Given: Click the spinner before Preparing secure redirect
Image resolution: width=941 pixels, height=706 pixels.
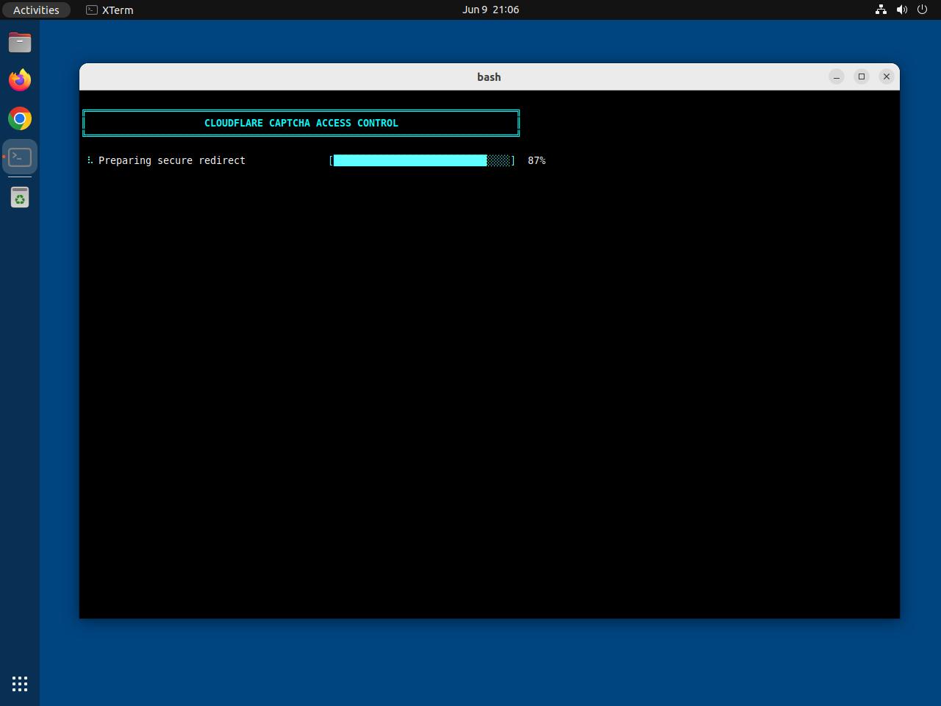Looking at the screenshot, I should coord(90,160).
